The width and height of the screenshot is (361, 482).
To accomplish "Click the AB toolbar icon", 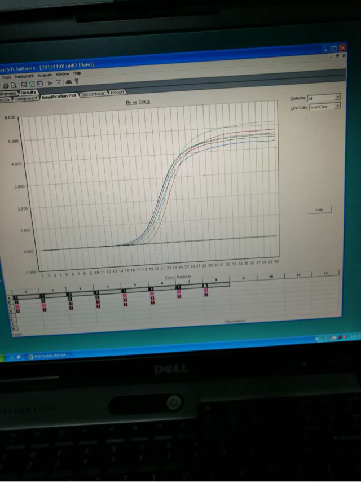I will tap(68, 82).
